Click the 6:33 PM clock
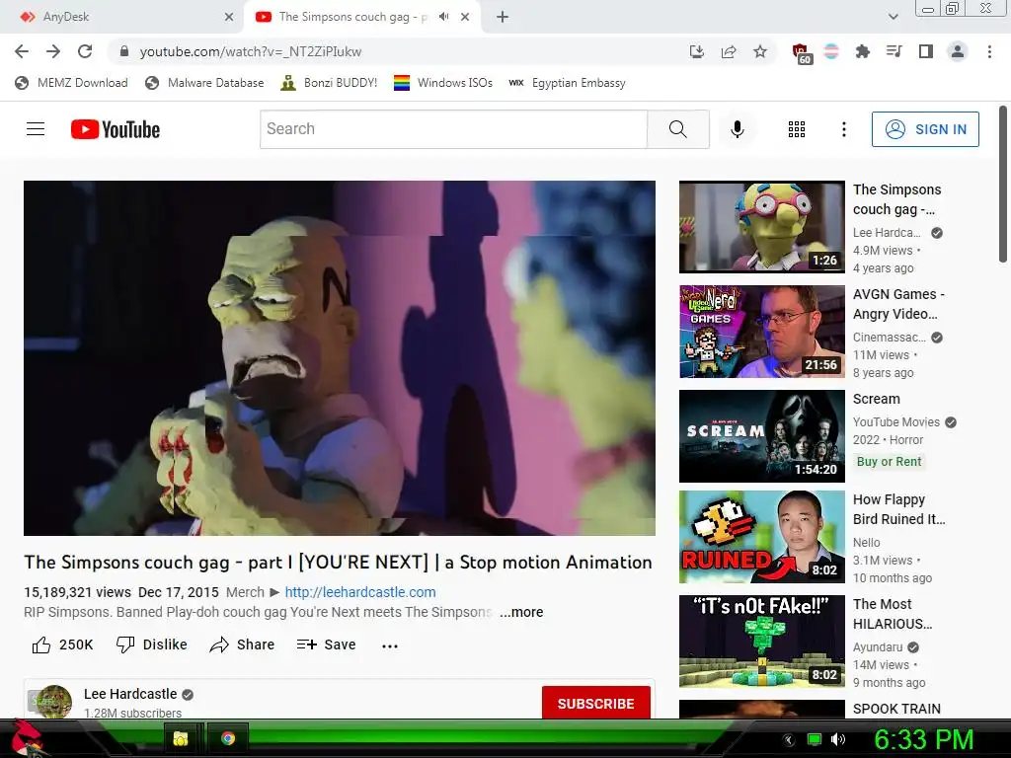1011x758 pixels. (923, 739)
